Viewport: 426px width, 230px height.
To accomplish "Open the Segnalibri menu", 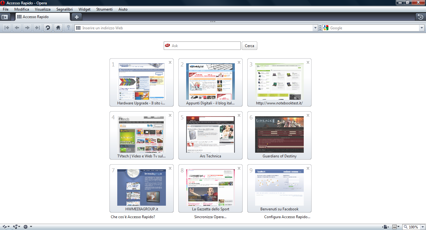I will tap(65, 9).
